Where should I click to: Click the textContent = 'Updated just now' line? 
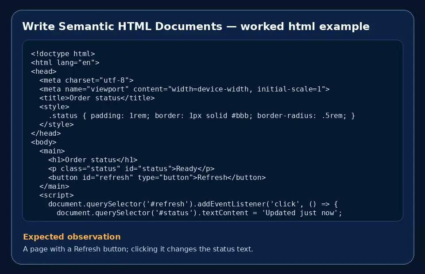[200, 213]
